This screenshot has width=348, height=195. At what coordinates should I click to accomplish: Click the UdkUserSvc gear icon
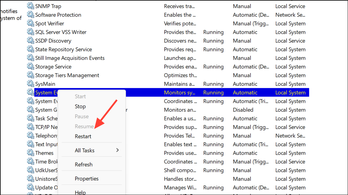[x=30, y=170]
